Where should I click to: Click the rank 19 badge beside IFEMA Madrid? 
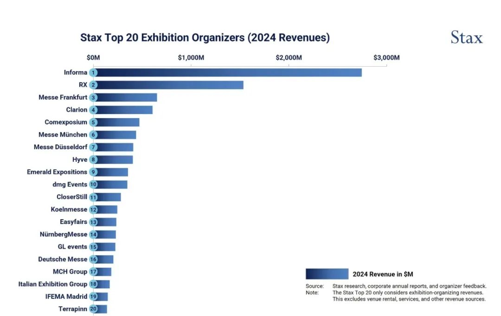click(93, 297)
